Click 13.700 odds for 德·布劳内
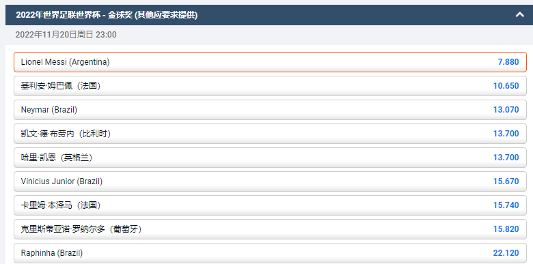The width and height of the screenshot is (533, 264). point(506,134)
